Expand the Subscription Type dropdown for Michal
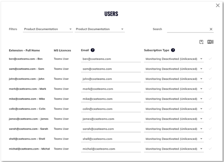224x162 pixels. pyautogui.click(x=174, y=149)
